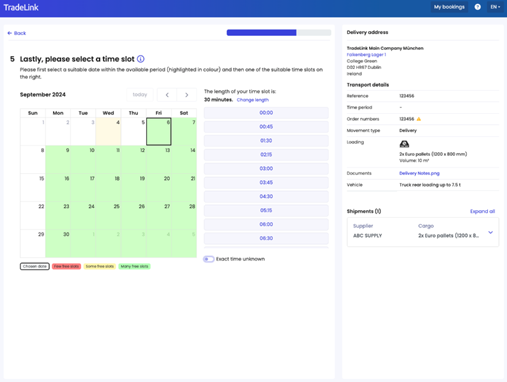Viewport: 507px width, 382px height.
Task: Open the Delivery Notes.png document
Action: click(x=419, y=173)
